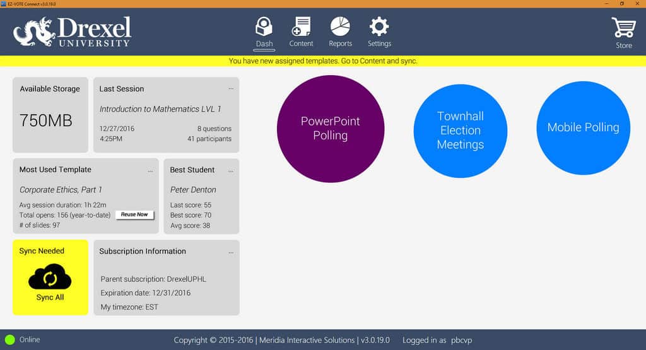
Task: Click Avg session duration: 1h 22m
Action: tap(62, 205)
